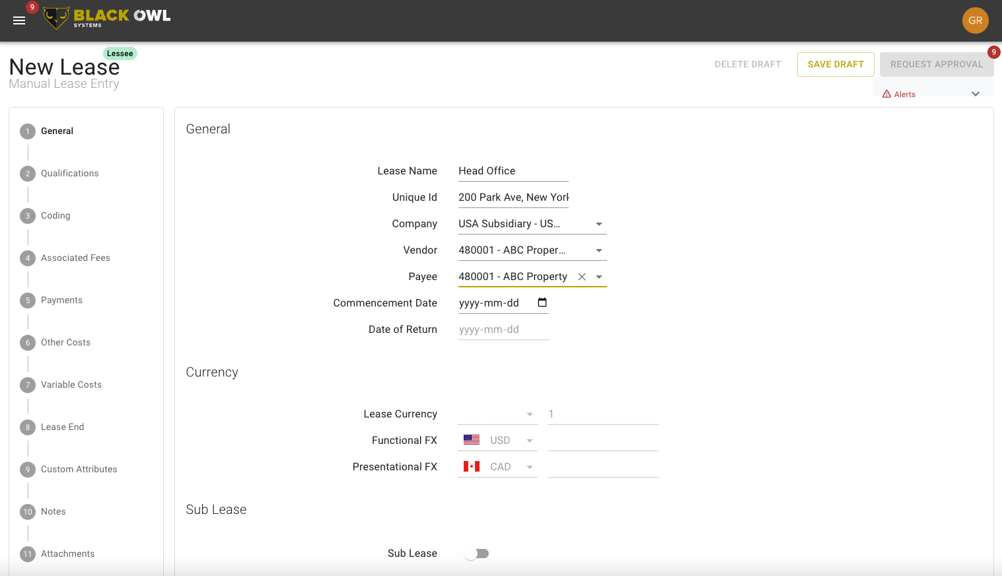Open the Presentational FX CAD dropdown
1002x576 pixels.
(498, 467)
